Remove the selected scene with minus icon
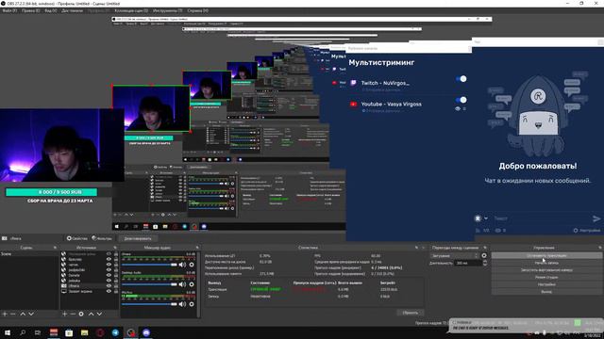This screenshot has height=339, width=604. [12, 314]
